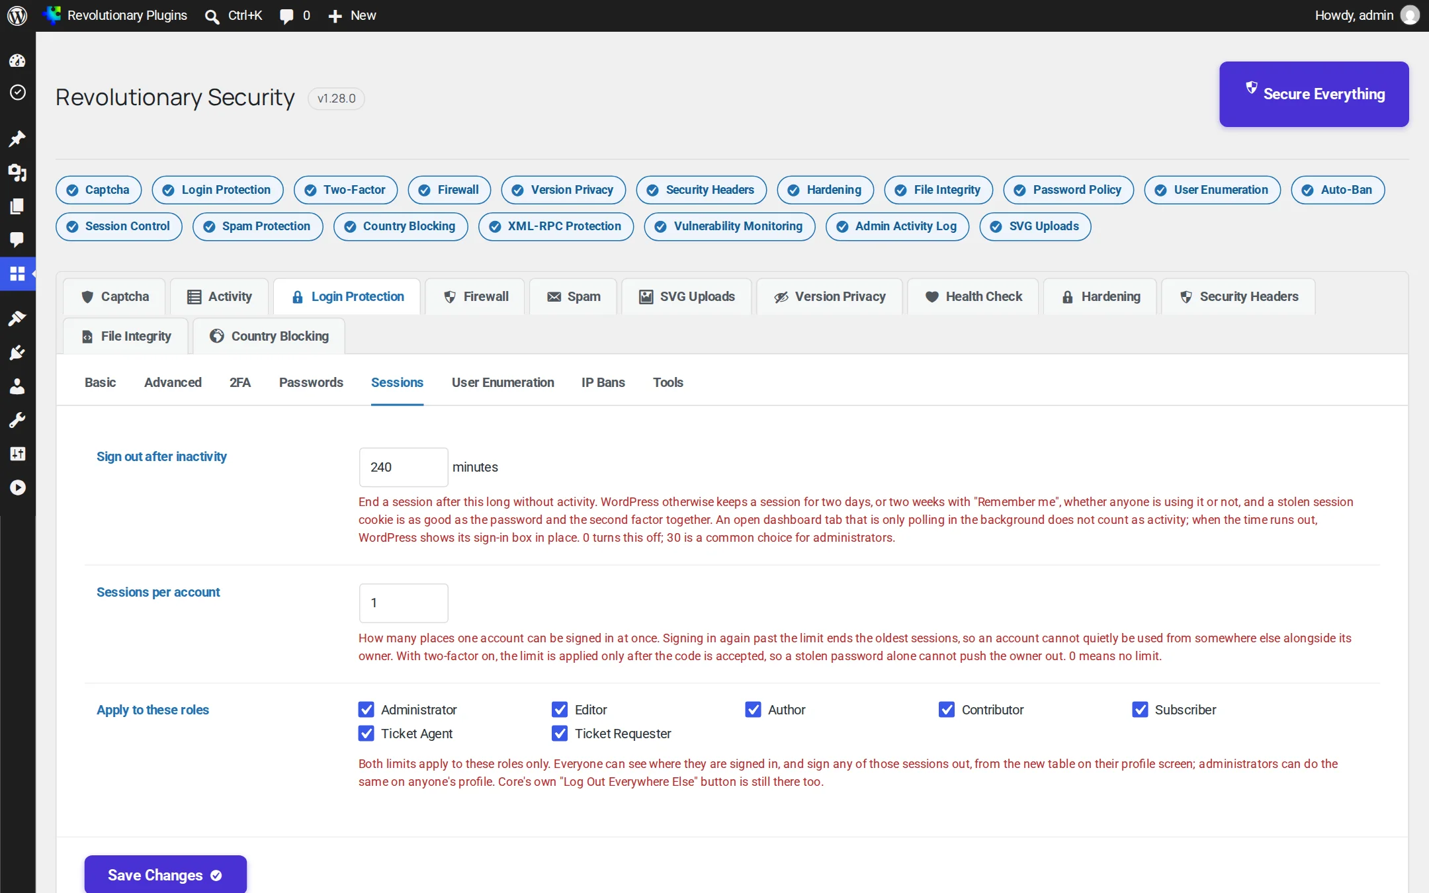
Task: Uncheck the Administrator role checkbox
Action: click(366, 710)
